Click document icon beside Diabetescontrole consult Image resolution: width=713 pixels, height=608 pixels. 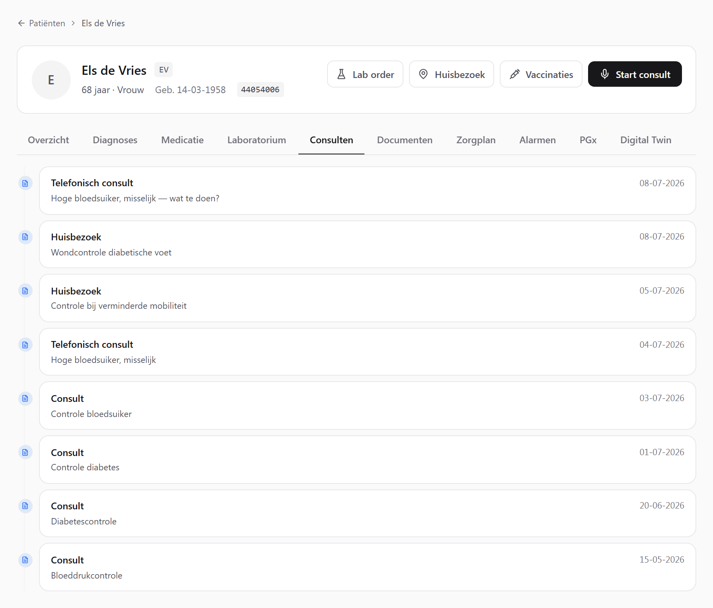point(25,506)
